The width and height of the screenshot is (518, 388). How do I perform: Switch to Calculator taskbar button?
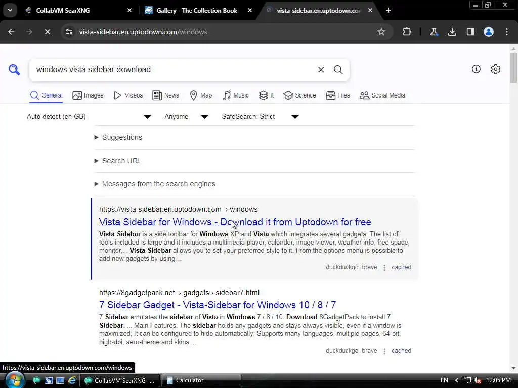(x=202, y=380)
